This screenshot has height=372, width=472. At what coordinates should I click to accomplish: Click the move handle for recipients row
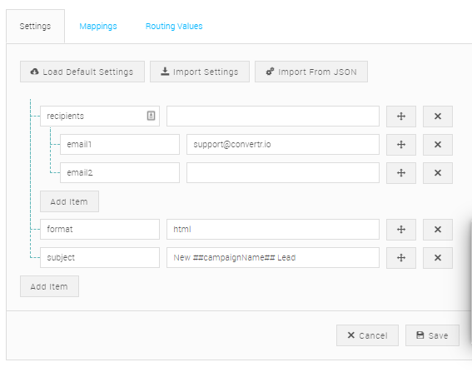[x=401, y=117]
